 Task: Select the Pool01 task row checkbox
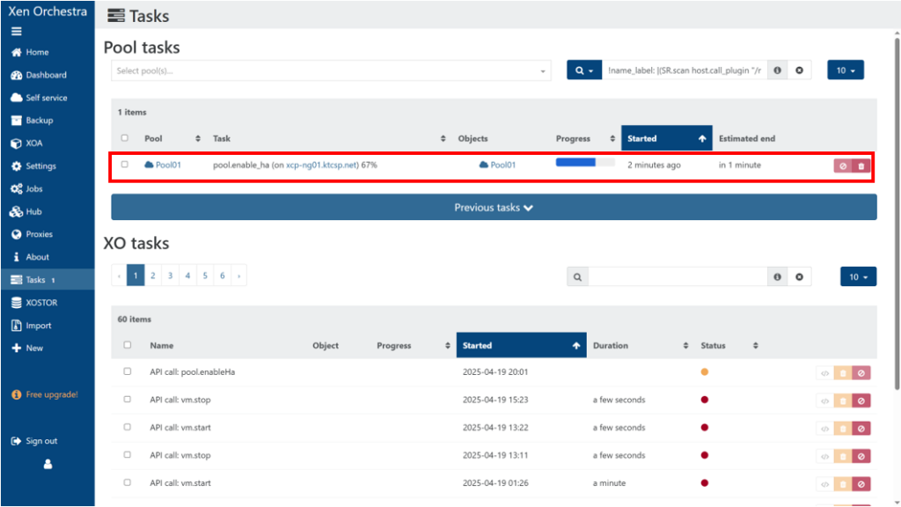click(125, 165)
